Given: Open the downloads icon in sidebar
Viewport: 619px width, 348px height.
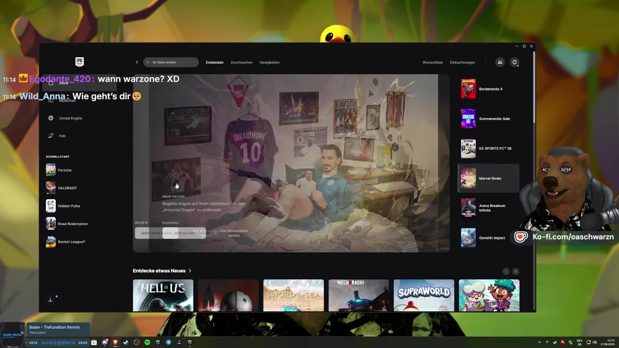Looking at the screenshot, I should click(x=50, y=300).
